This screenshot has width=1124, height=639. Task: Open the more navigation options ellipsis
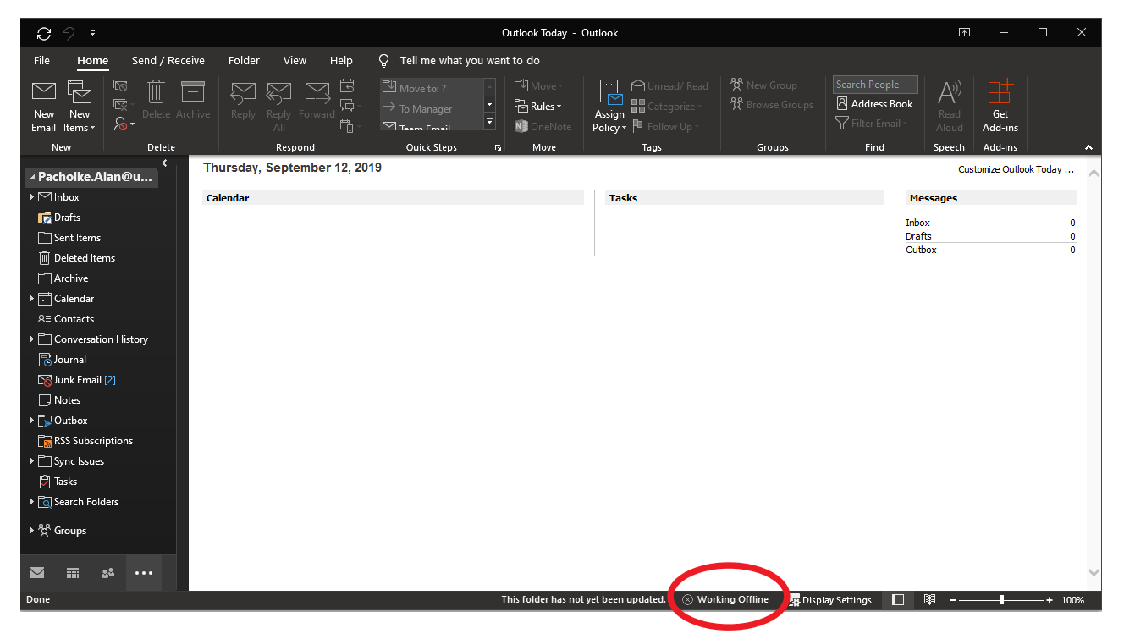click(x=144, y=573)
